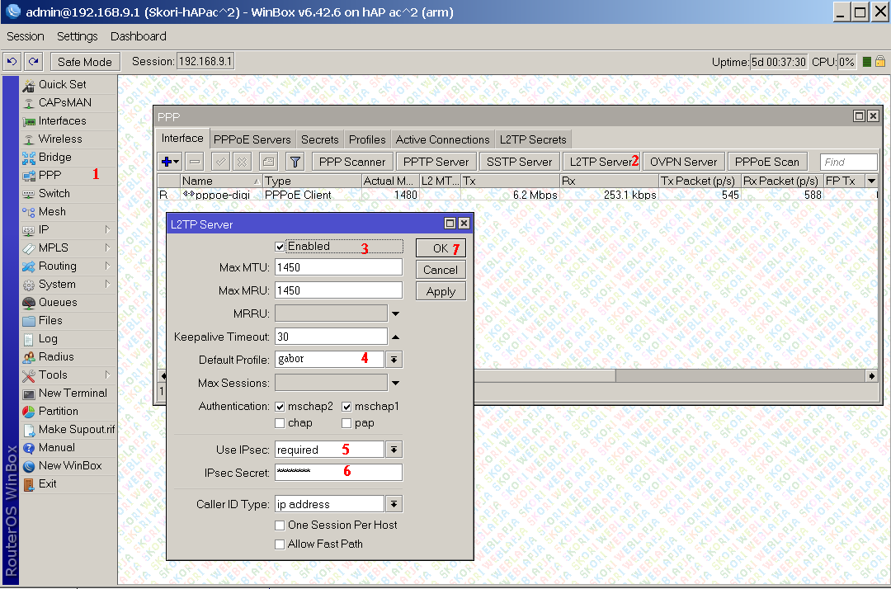
Task: Open the Use IPsec dropdown
Action: [x=394, y=450]
